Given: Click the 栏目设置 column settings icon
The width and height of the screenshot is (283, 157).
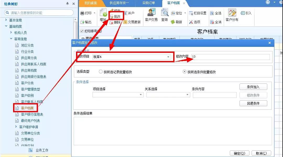Looking at the screenshot, I should tap(191, 13).
